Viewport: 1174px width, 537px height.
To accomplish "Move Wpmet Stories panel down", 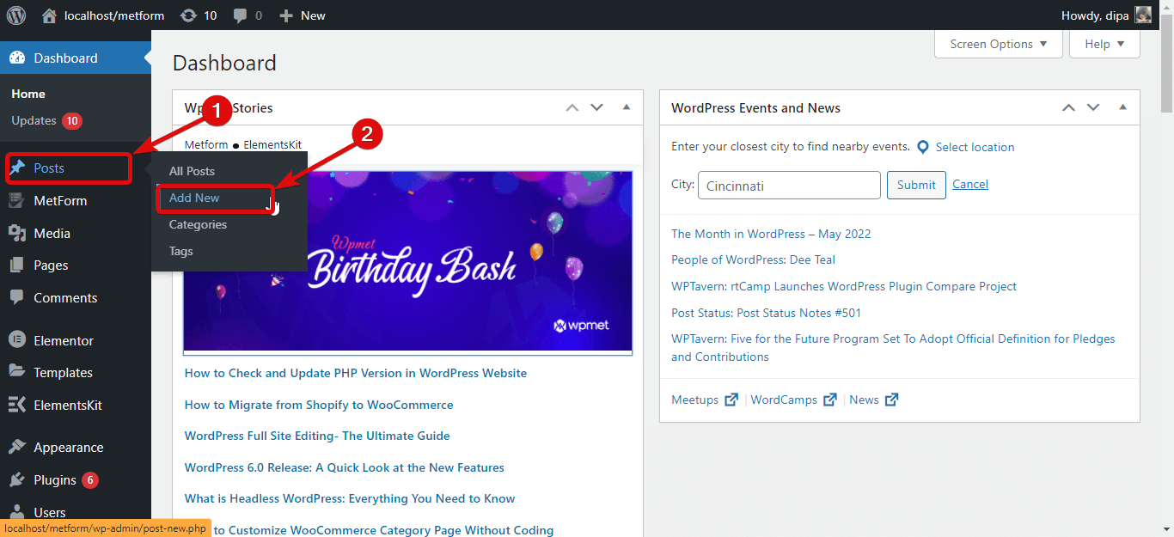I will click(x=597, y=108).
